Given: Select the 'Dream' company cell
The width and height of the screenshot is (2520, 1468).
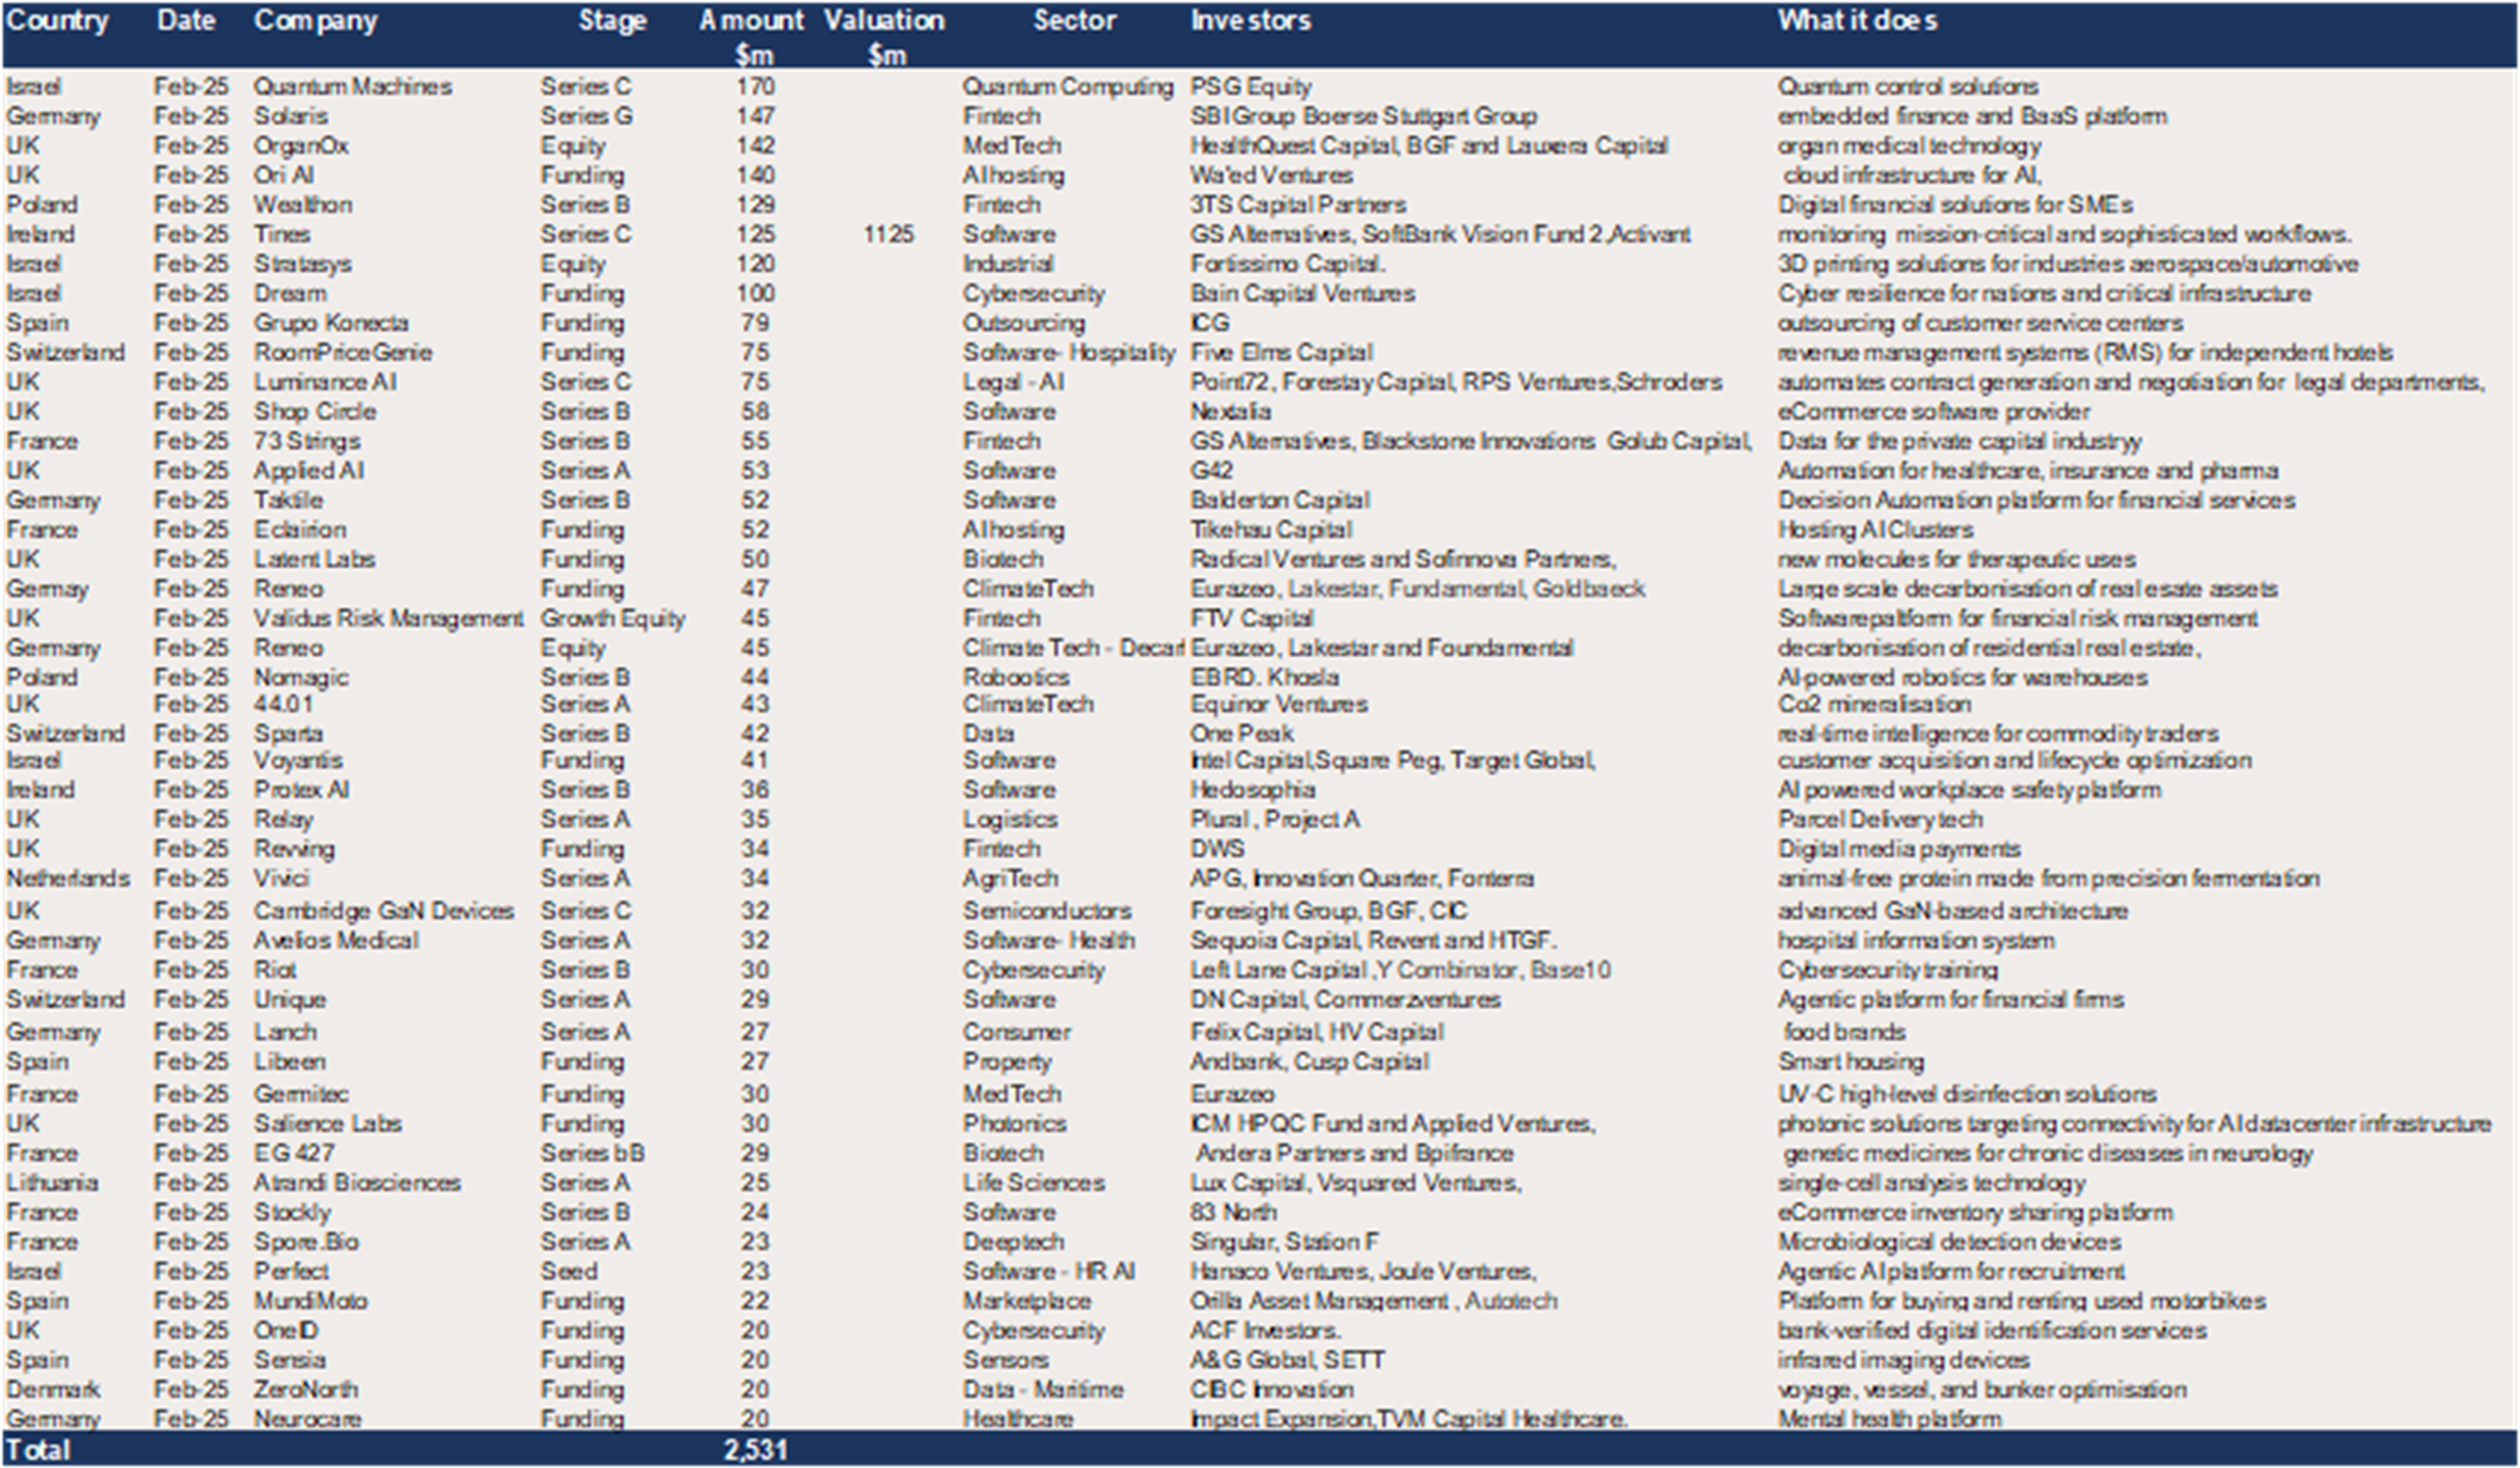Looking at the screenshot, I should (x=289, y=294).
